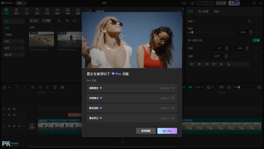Open the media sort dropdown
The image size is (264, 149).
click(75, 21)
